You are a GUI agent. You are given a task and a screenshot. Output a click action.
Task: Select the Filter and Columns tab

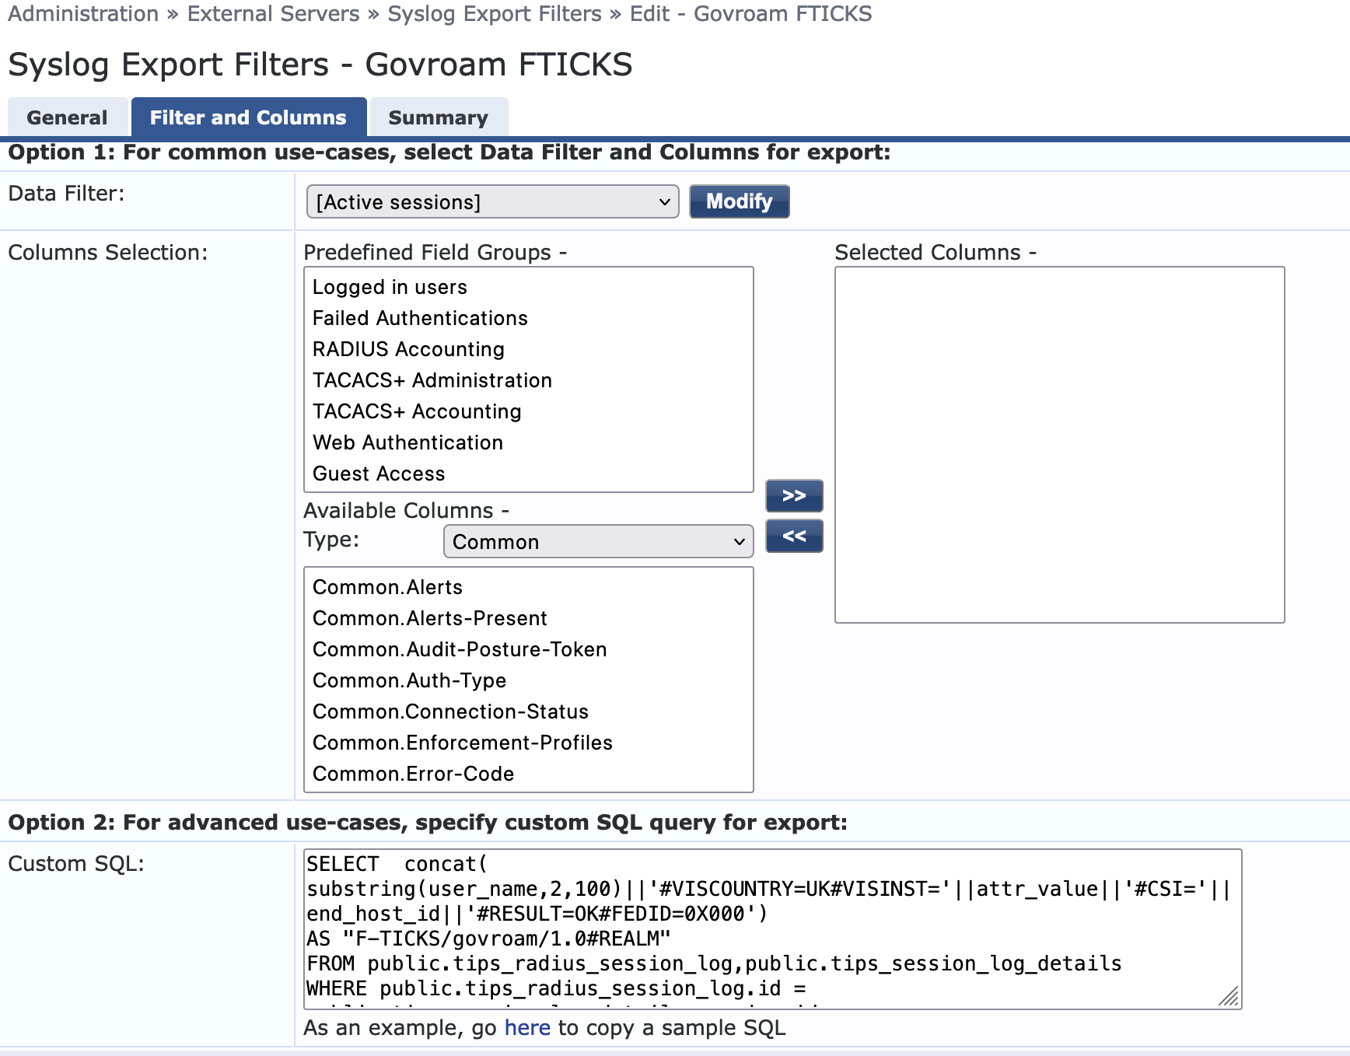coord(248,118)
